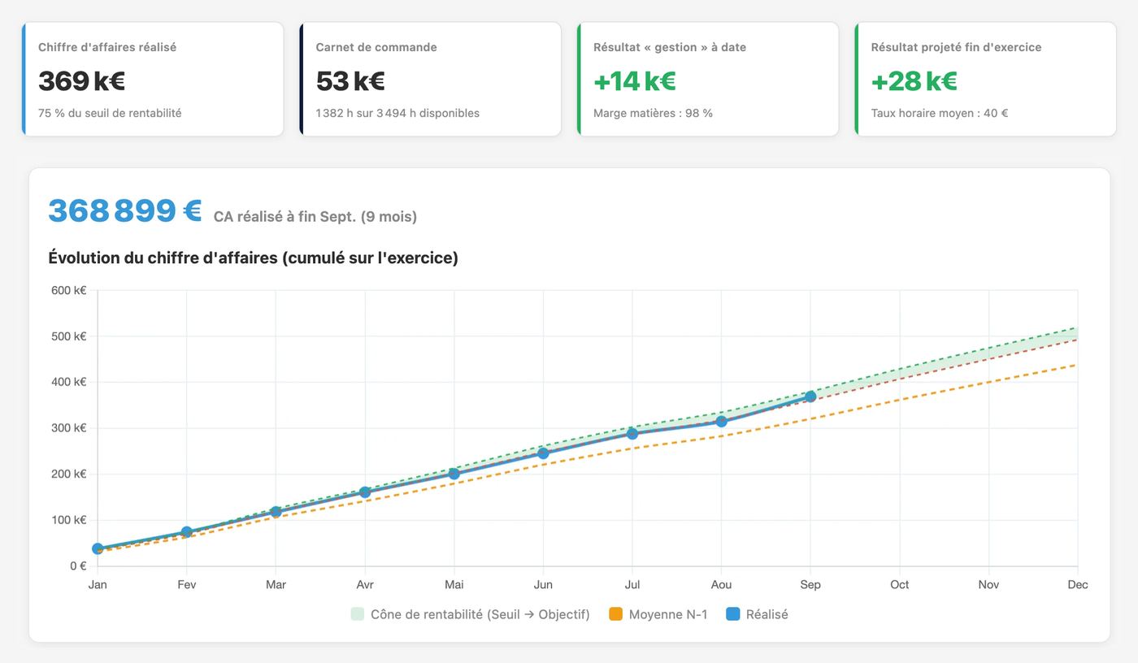
Task: Click 'Marge matières : 98 %'
Action: pyautogui.click(x=653, y=113)
